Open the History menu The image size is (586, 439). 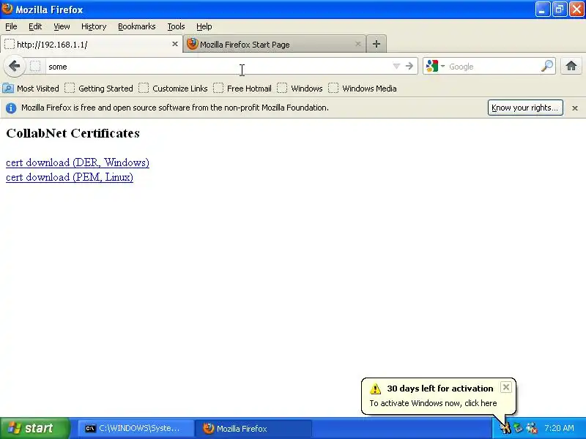94,26
